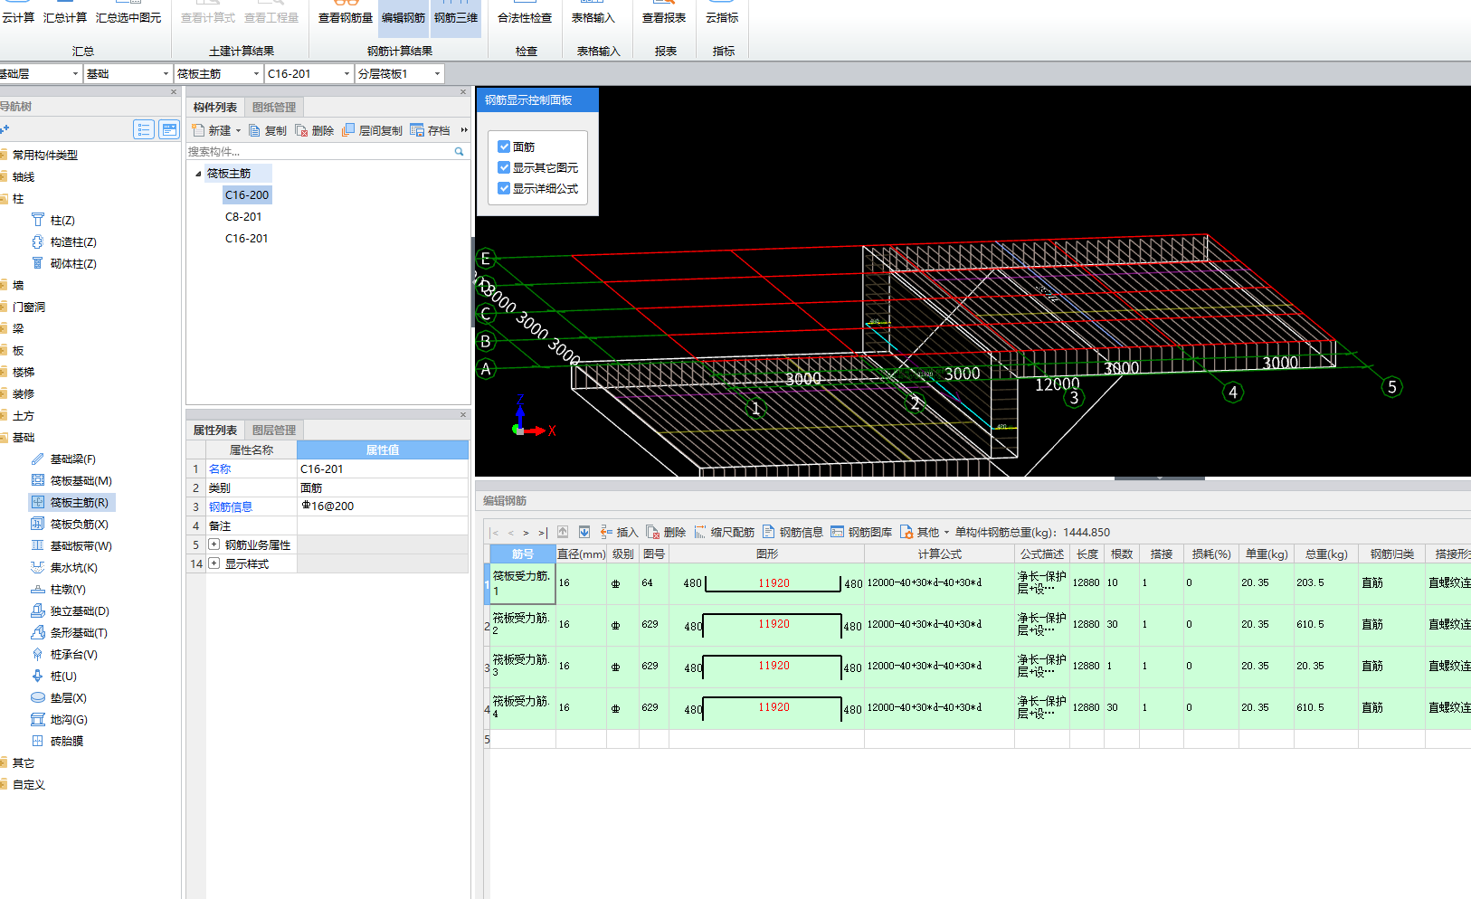Click 钢筋三维 ribbon button
Image resolution: width=1471 pixels, height=899 pixels.
[456, 17]
